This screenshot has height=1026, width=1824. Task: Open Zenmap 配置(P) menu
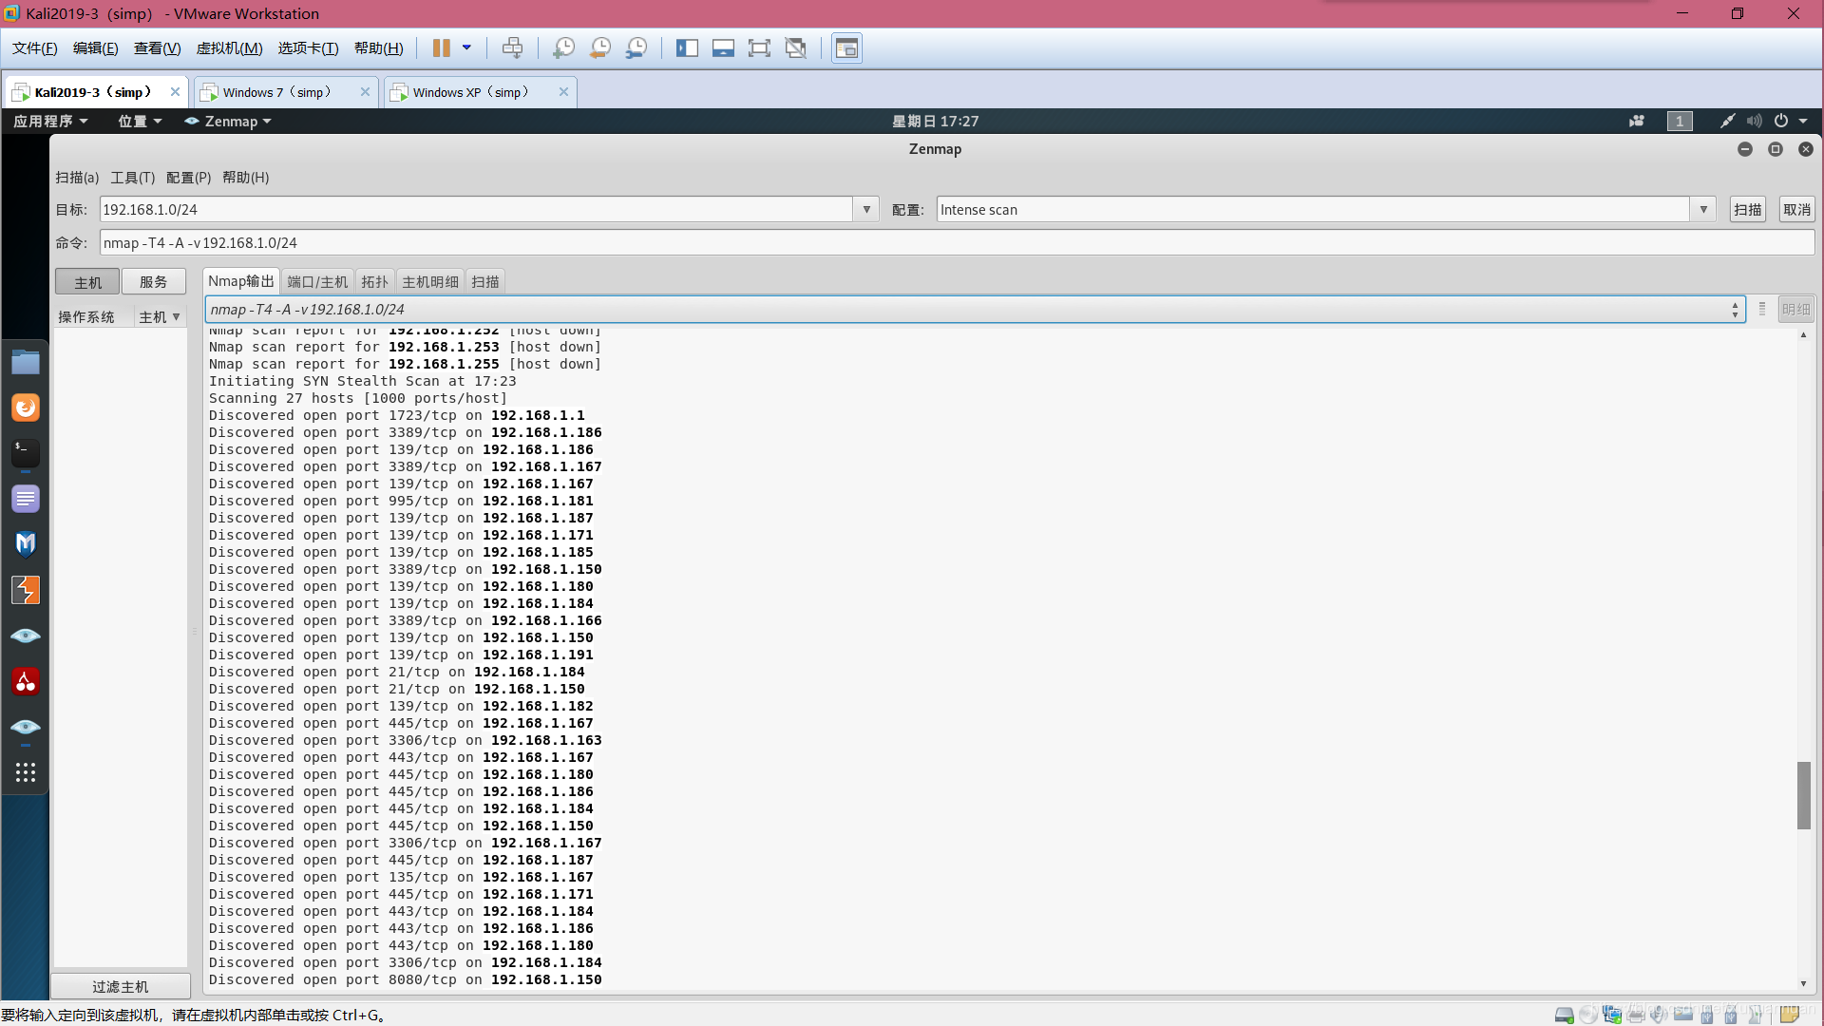pos(188,178)
